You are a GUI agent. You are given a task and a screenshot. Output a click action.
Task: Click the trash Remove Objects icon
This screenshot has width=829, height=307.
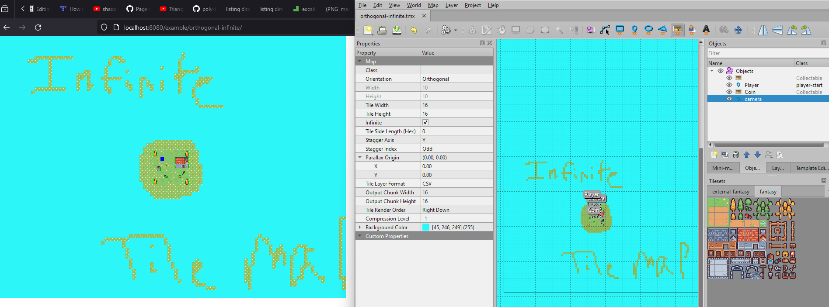(736, 155)
